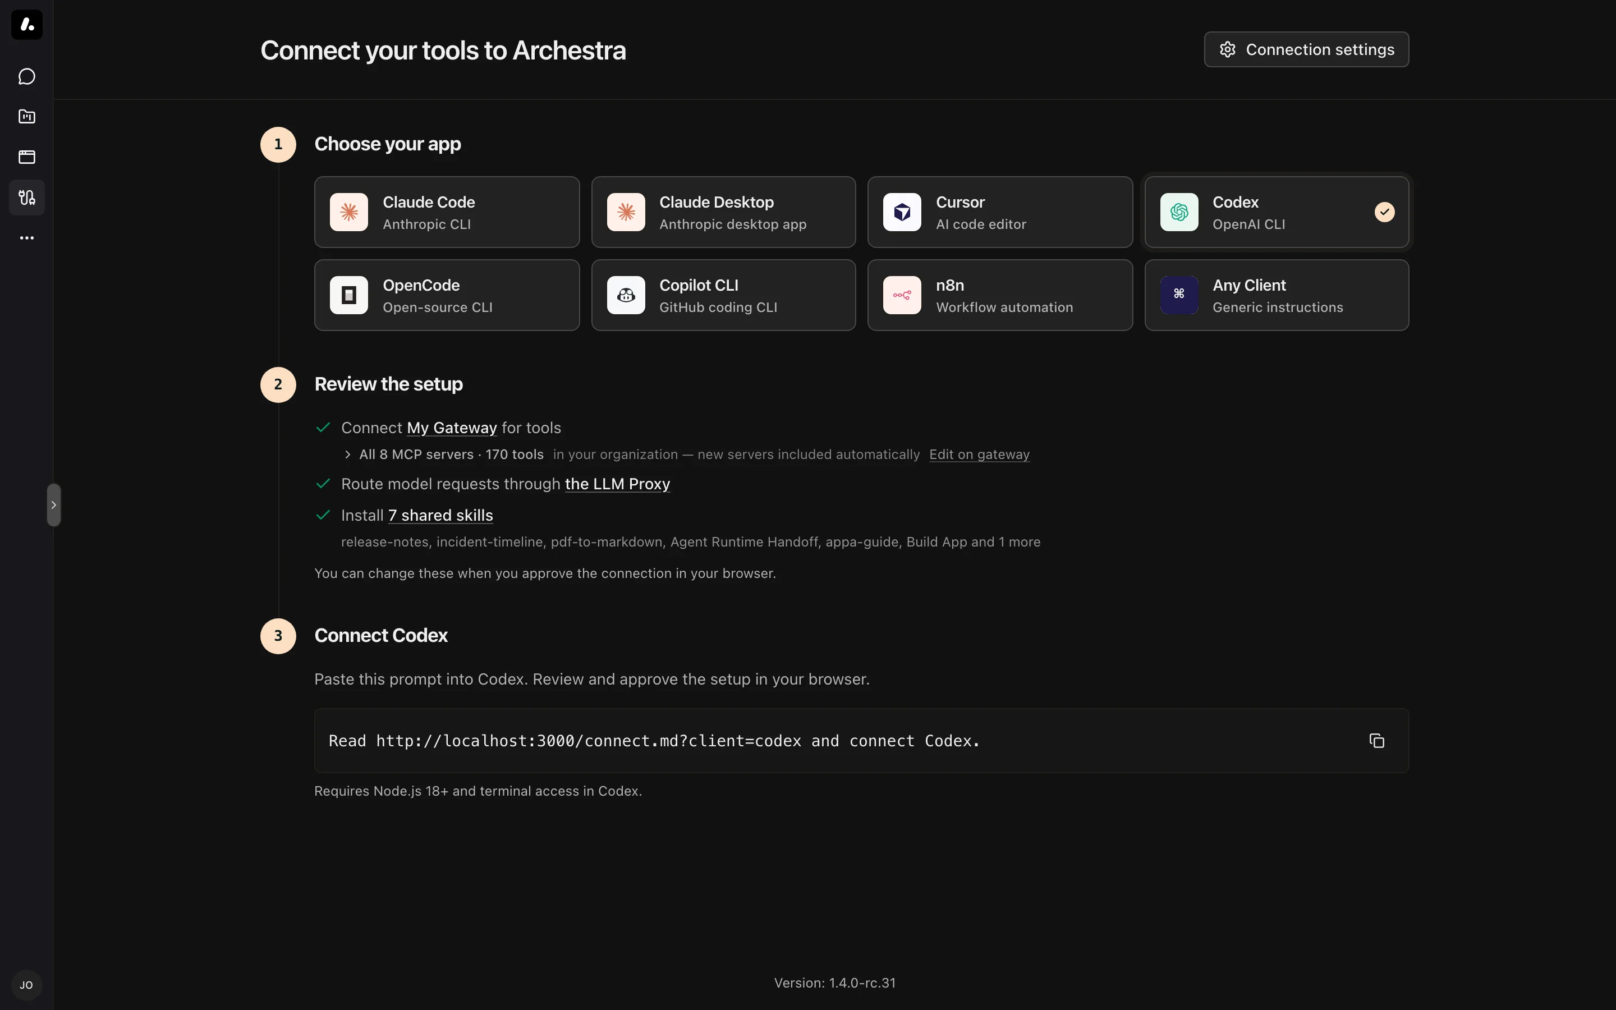Choose the Cursor AI code editor card
This screenshot has width=1616, height=1010.
click(1000, 212)
